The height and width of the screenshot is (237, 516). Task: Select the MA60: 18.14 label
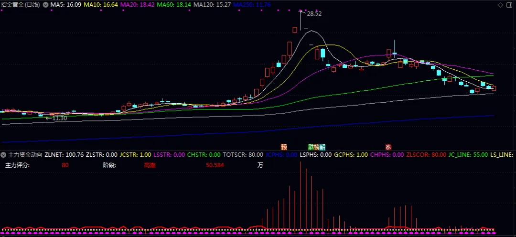tap(174, 5)
